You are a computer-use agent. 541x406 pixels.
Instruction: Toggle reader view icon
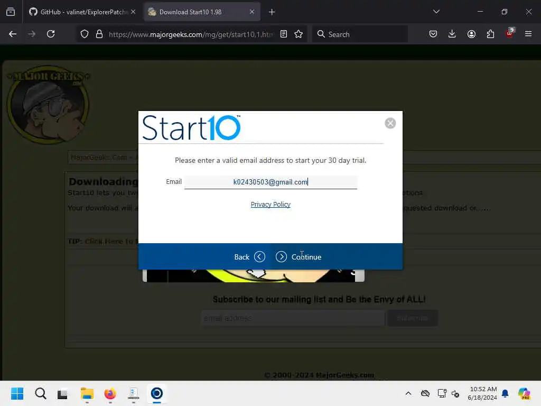(x=284, y=34)
